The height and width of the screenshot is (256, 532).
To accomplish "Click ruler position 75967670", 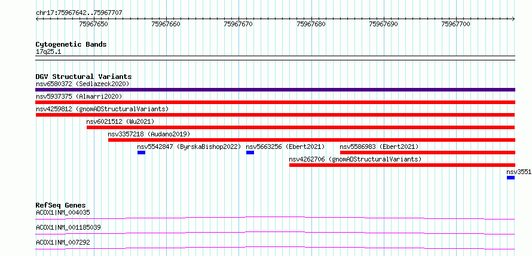I will pos(239,24).
